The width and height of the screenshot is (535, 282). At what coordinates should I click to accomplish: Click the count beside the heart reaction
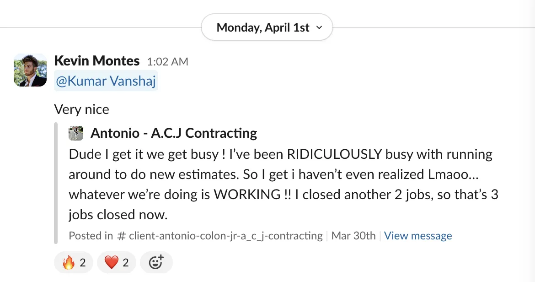tap(126, 262)
